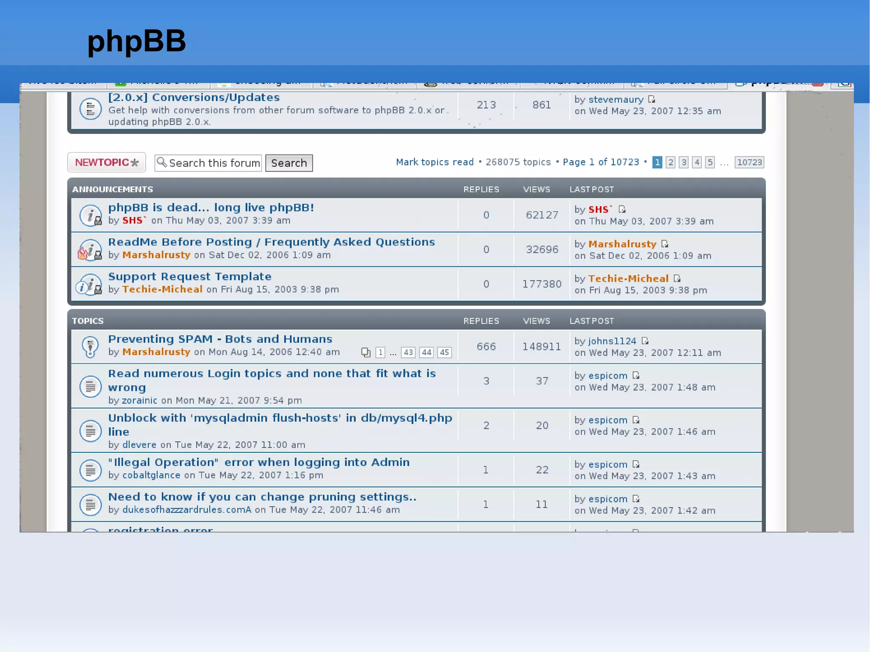Image resolution: width=870 pixels, height=652 pixels.
Task: Click the topic icon beside the Illegal Operation thread
Action: (x=90, y=470)
